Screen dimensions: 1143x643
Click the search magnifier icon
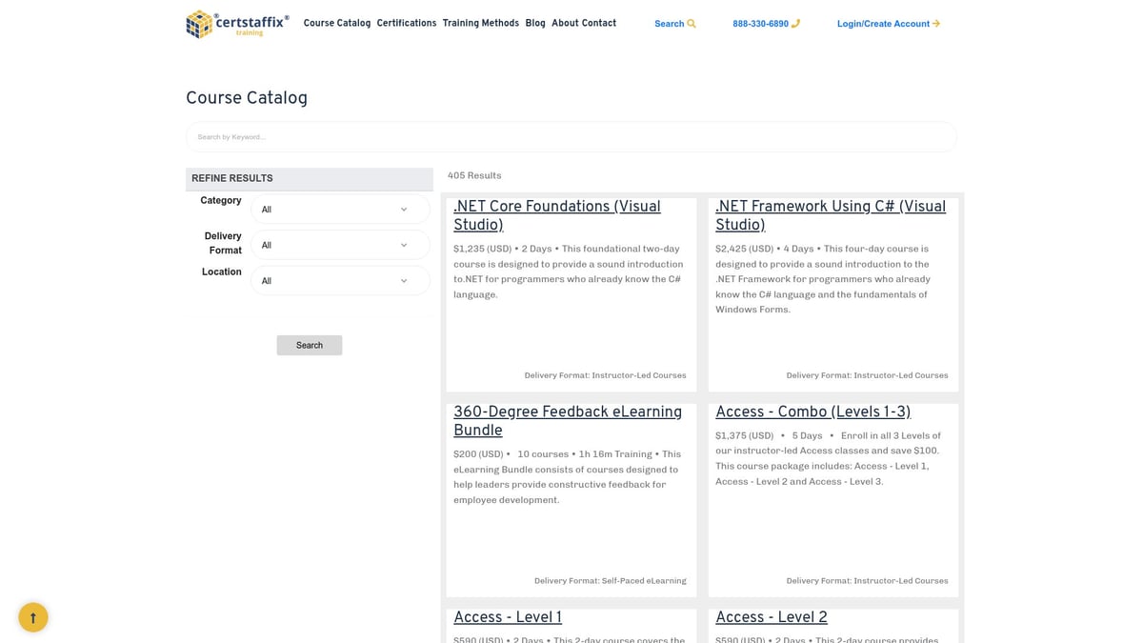pos(692,24)
